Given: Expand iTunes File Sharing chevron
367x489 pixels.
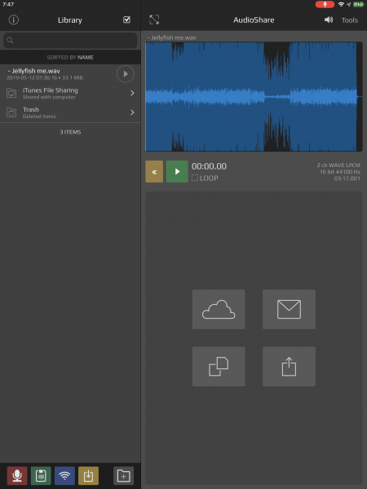Looking at the screenshot, I should (132, 93).
